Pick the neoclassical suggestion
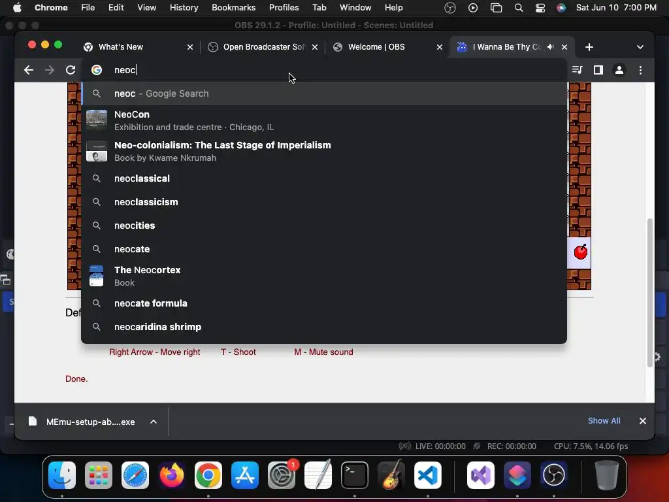This screenshot has height=502, width=669. click(x=324, y=178)
